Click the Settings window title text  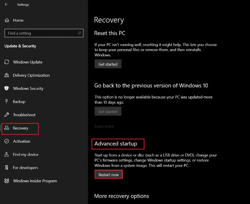pos(23,5)
